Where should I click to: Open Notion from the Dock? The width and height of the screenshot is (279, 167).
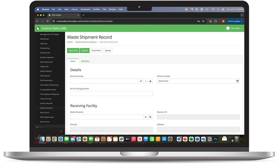[x=210, y=139]
